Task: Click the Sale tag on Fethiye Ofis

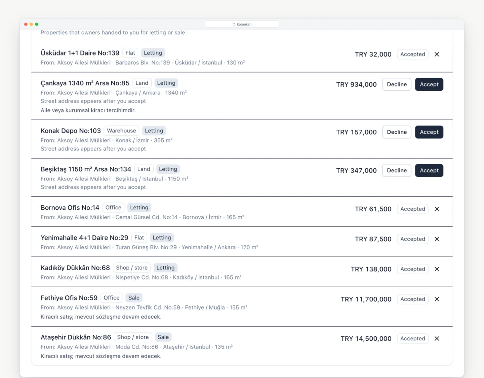Action: tap(134, 298)
